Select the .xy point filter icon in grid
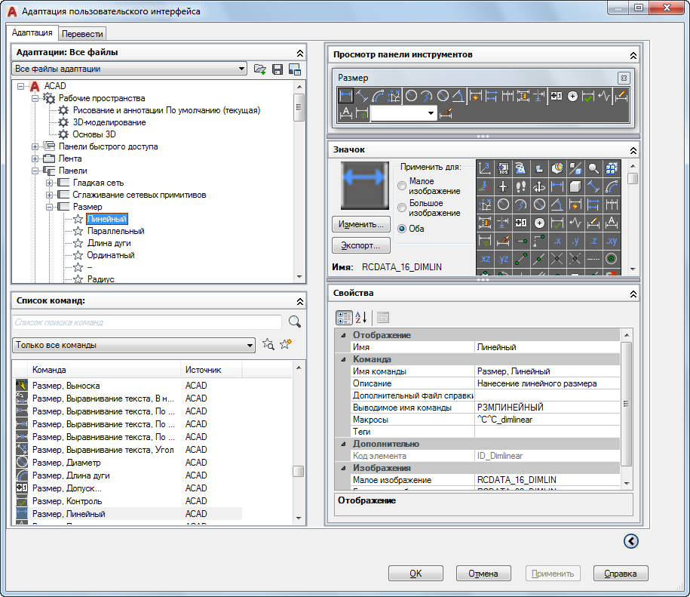Image resolution: width=690 pixels, height=597 pixels. tap(612, 241)
